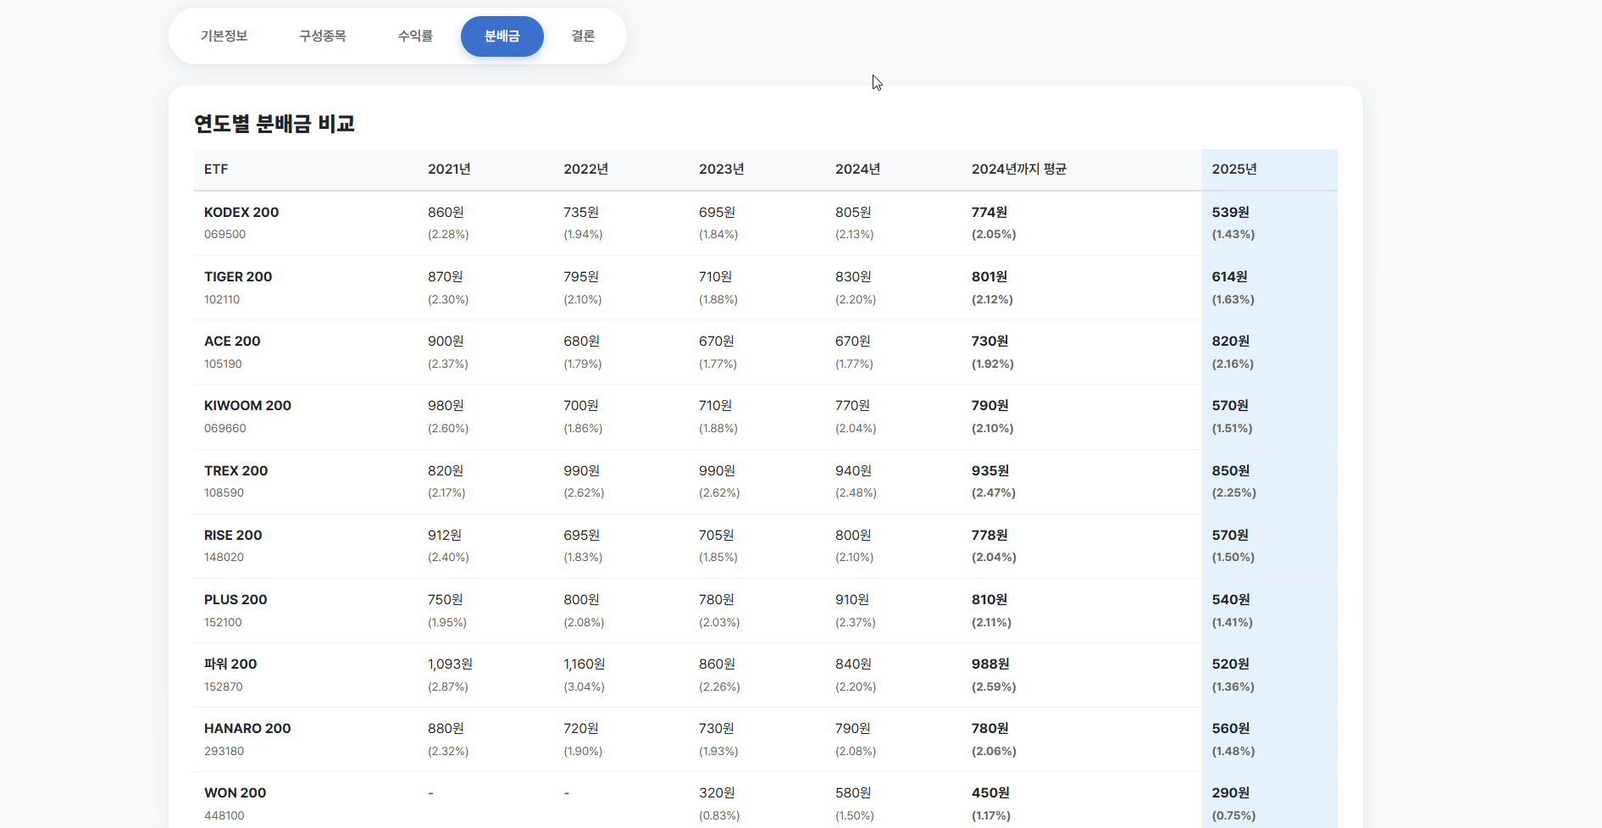The image size is (1602, 828).
Task: Click ticker code 148020
Action: coord(224,558)
